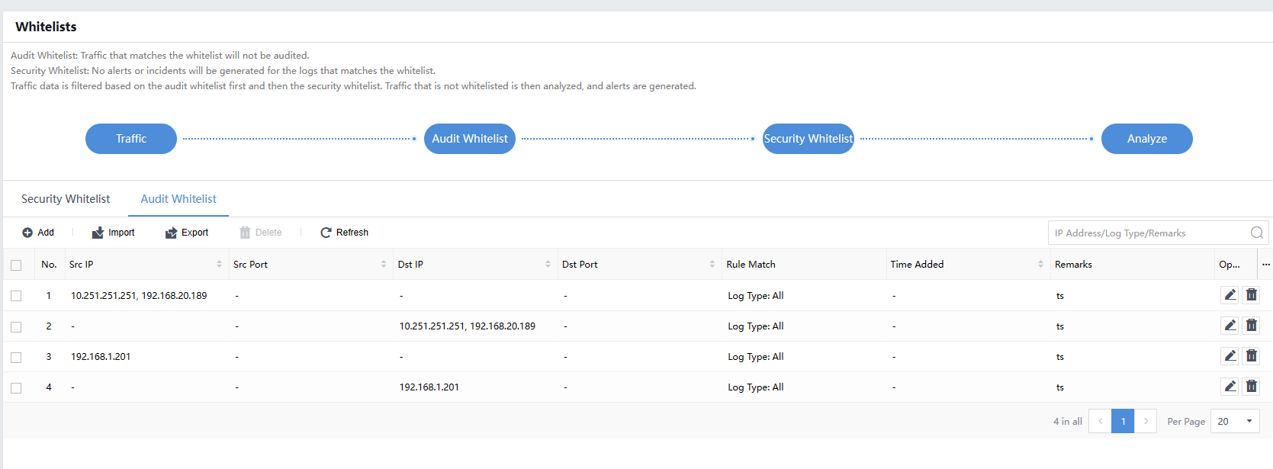The height and width of the screenshot is (469, 1273).
Task: Go to page 1 in pagination
Action: (x=1123, y=422)
